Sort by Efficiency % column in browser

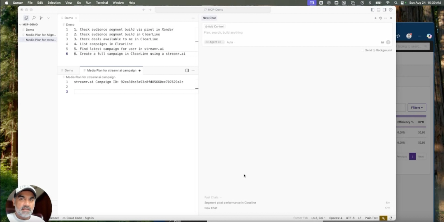pyautogui.click(x=405, y=122)
